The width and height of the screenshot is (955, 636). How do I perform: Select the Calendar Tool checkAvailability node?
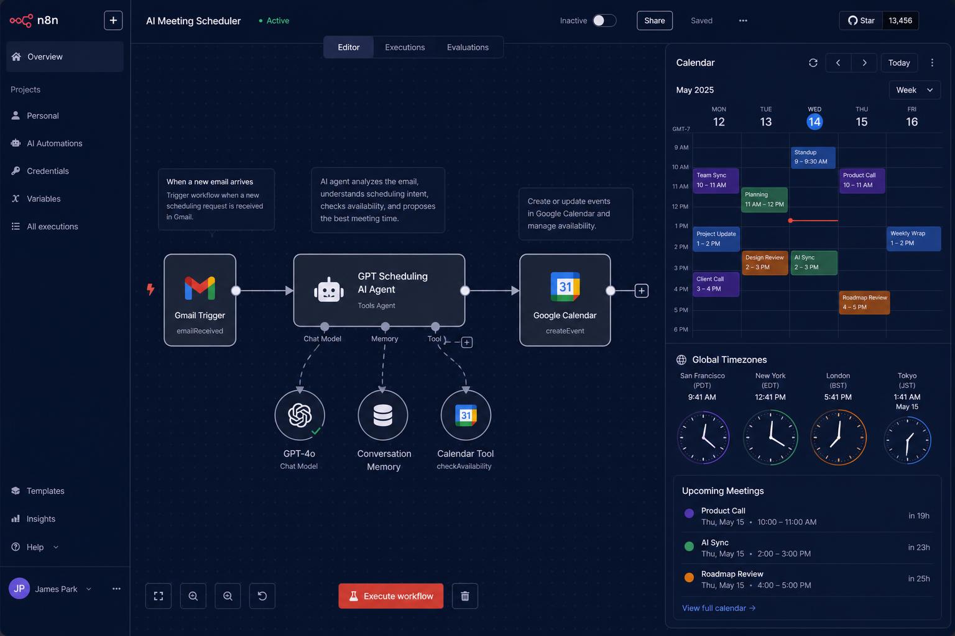coord(466,415)
